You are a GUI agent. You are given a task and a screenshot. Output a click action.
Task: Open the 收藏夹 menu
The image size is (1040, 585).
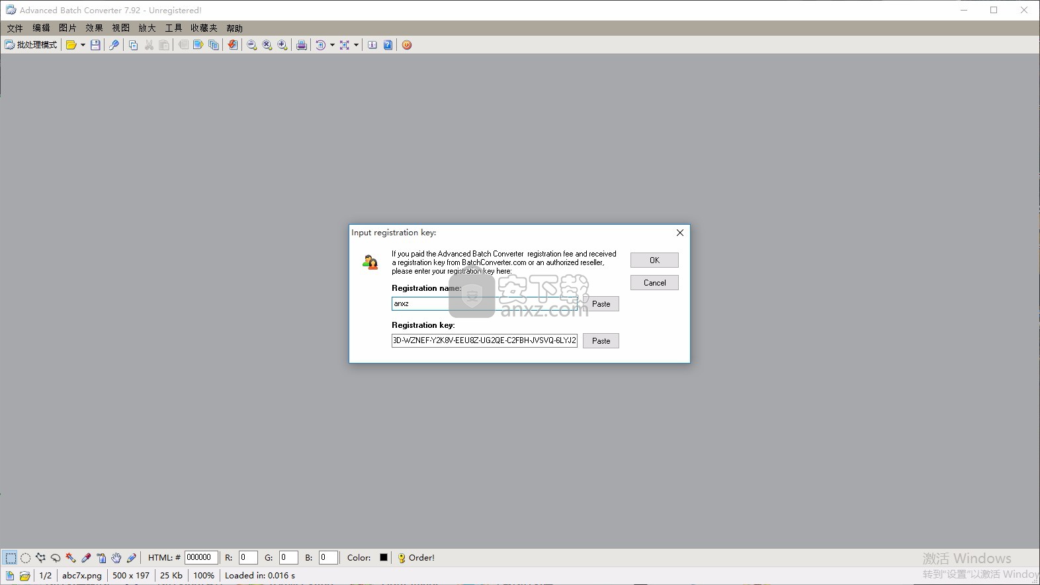(x=204, y=28)
